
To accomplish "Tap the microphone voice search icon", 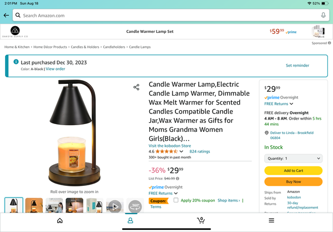I will (323, 15).
